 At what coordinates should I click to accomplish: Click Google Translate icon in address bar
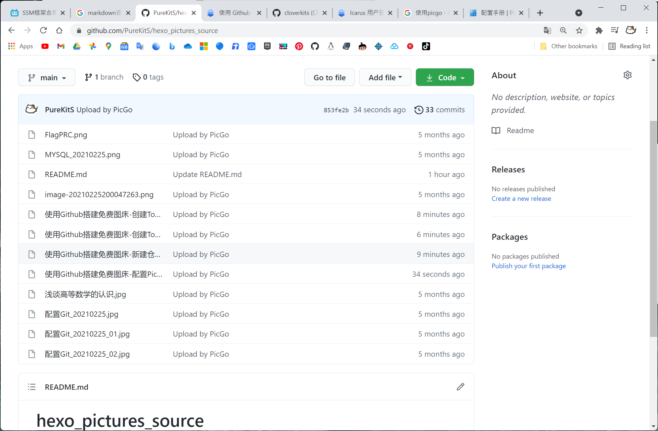[547, 30]
